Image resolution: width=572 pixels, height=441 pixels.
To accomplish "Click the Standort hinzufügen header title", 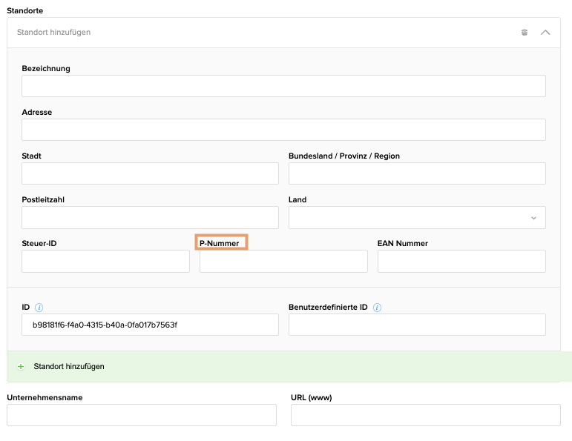I will tap(53, 33).
